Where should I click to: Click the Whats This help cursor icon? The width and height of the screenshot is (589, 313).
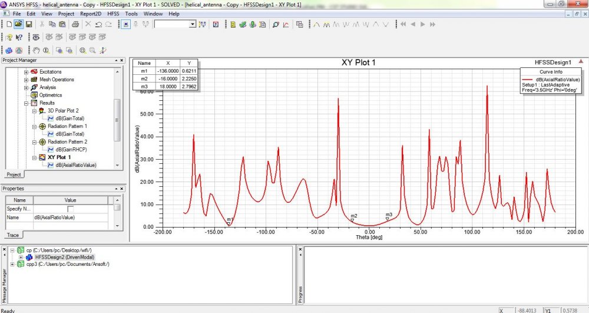19,37
